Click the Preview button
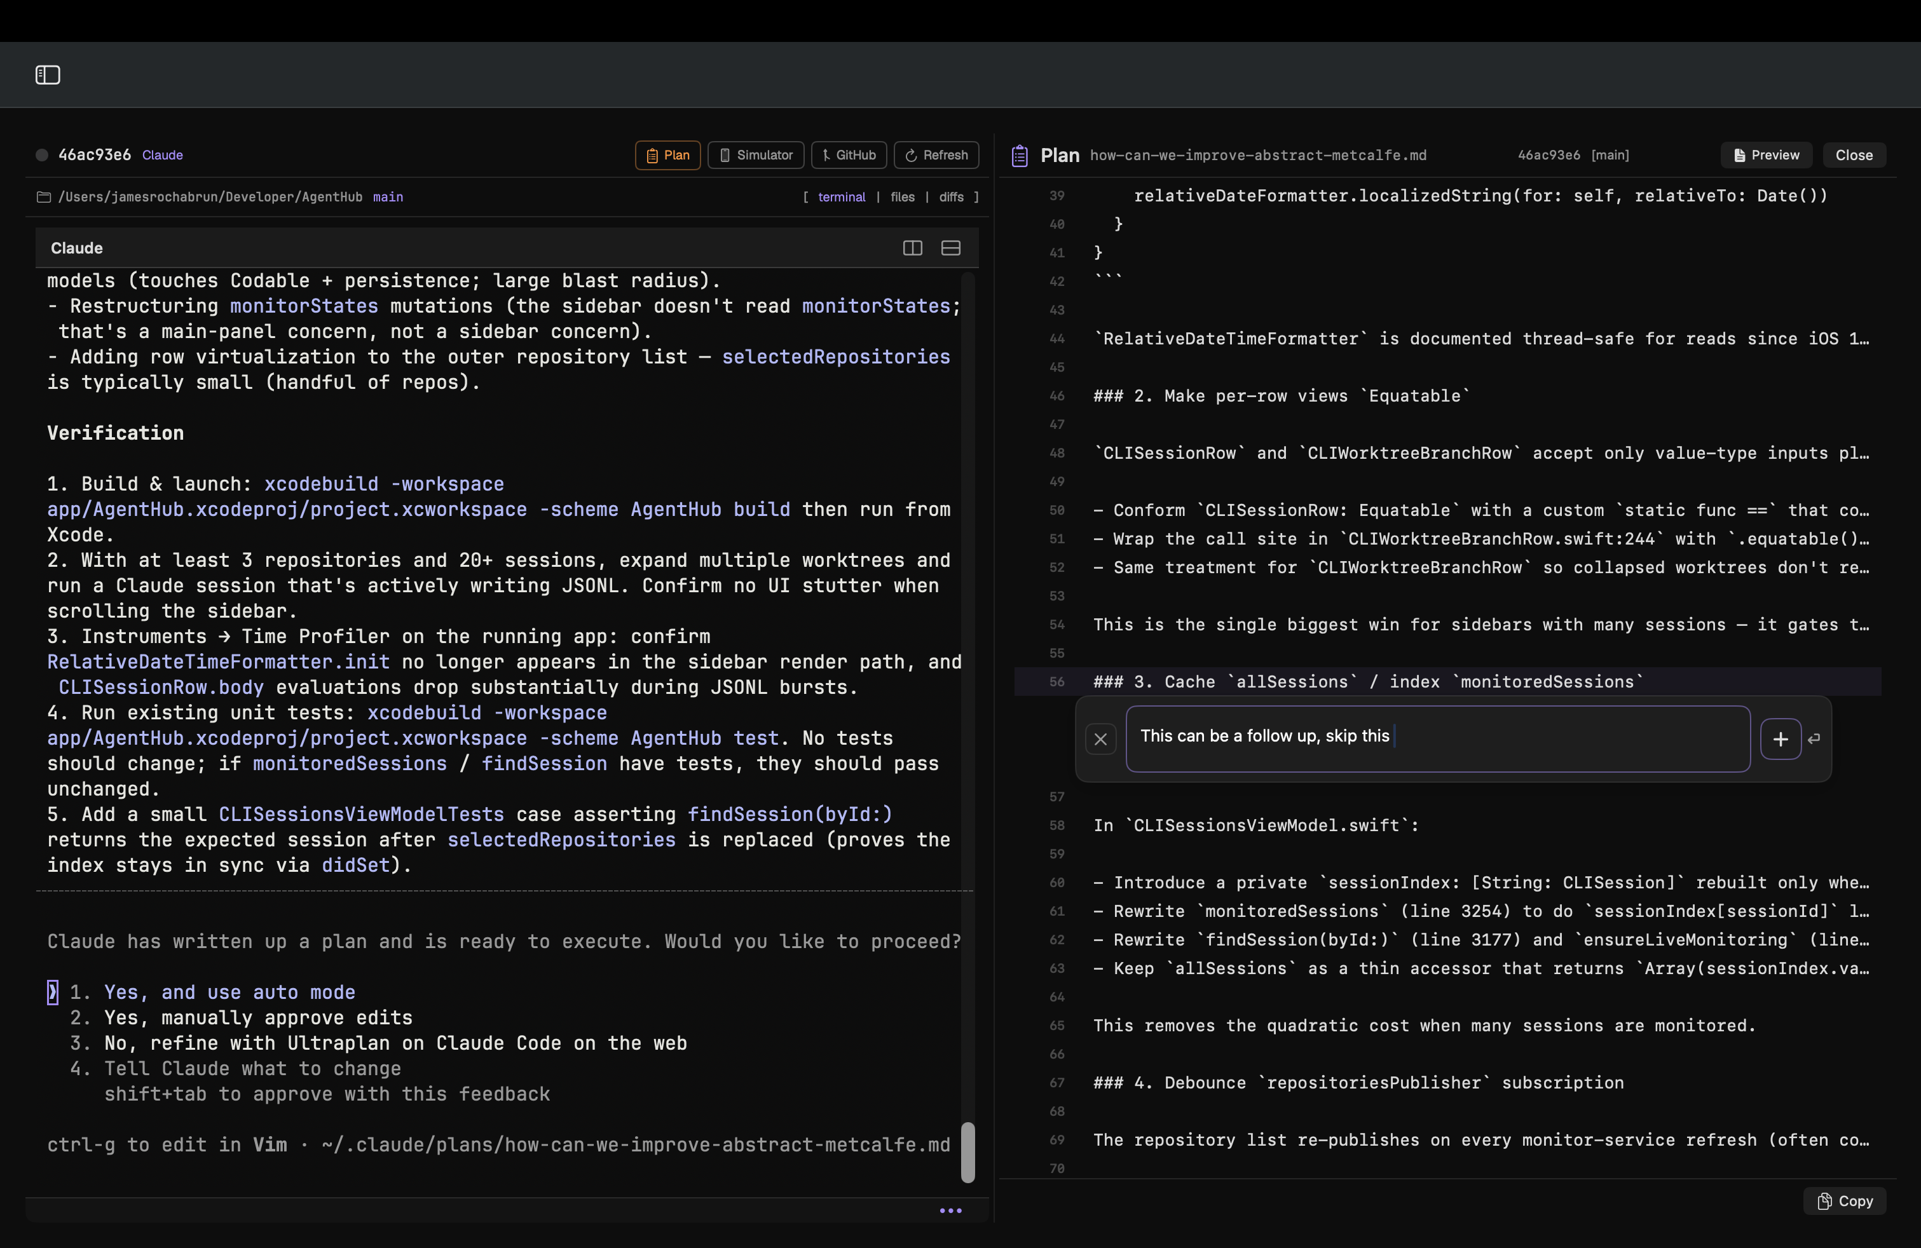 click(1766, 155)
